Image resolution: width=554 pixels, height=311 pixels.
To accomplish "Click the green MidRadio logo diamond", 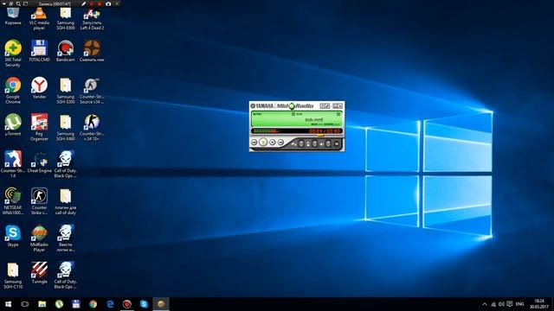I will pos(292,106).
